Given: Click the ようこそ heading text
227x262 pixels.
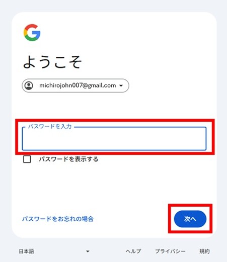Looking at the screenshot, I should pyautogui.click(x=52, y=62).
